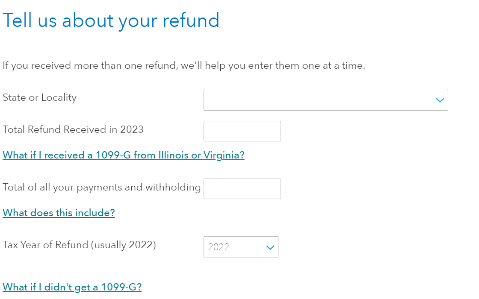Viewport: 479px width, 299px height.
Task: Open 'What if I didn't get a 1099-G?'
Action: 72,287
